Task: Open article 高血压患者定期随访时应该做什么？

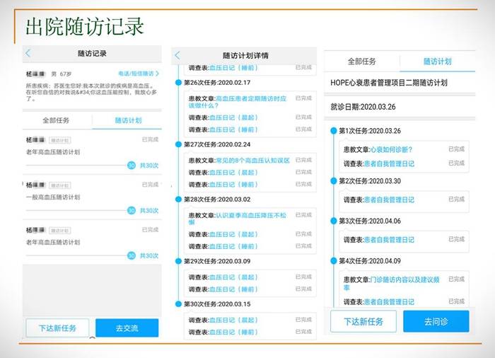Action: click(238, 102)
